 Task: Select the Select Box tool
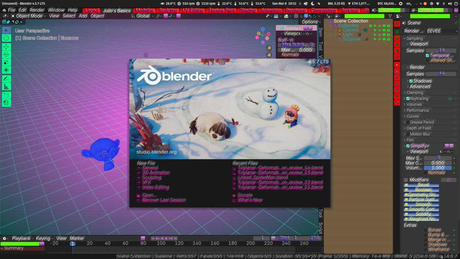(6, 30)
